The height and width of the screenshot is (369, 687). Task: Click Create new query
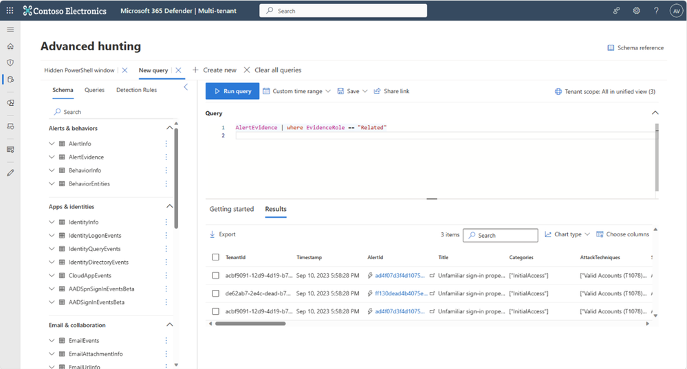click(215, 70)
